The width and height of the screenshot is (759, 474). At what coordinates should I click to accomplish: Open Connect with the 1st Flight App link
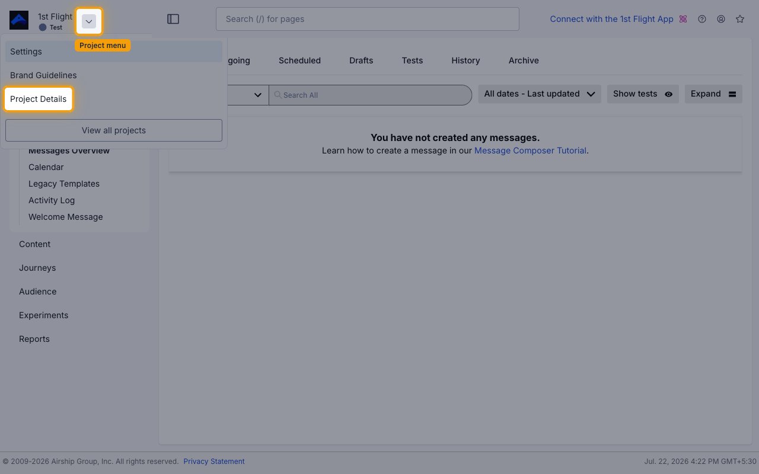611,19
